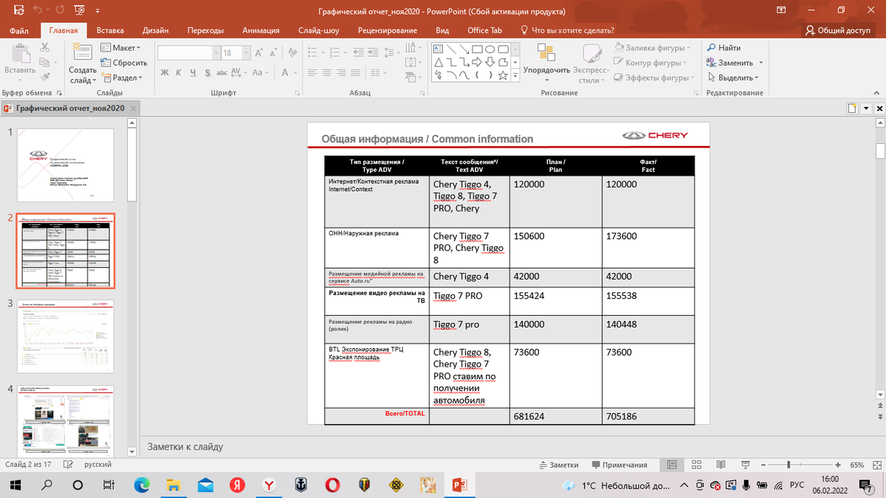Click the Найти find button
This screenshot has height=498, width=886.
click(724, 48)
